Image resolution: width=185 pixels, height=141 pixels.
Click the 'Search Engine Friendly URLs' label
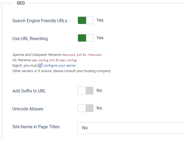[40, 21]
